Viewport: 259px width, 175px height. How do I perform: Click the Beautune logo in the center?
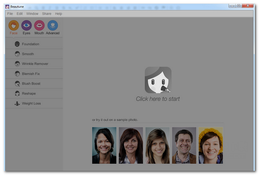click(158, 80)
